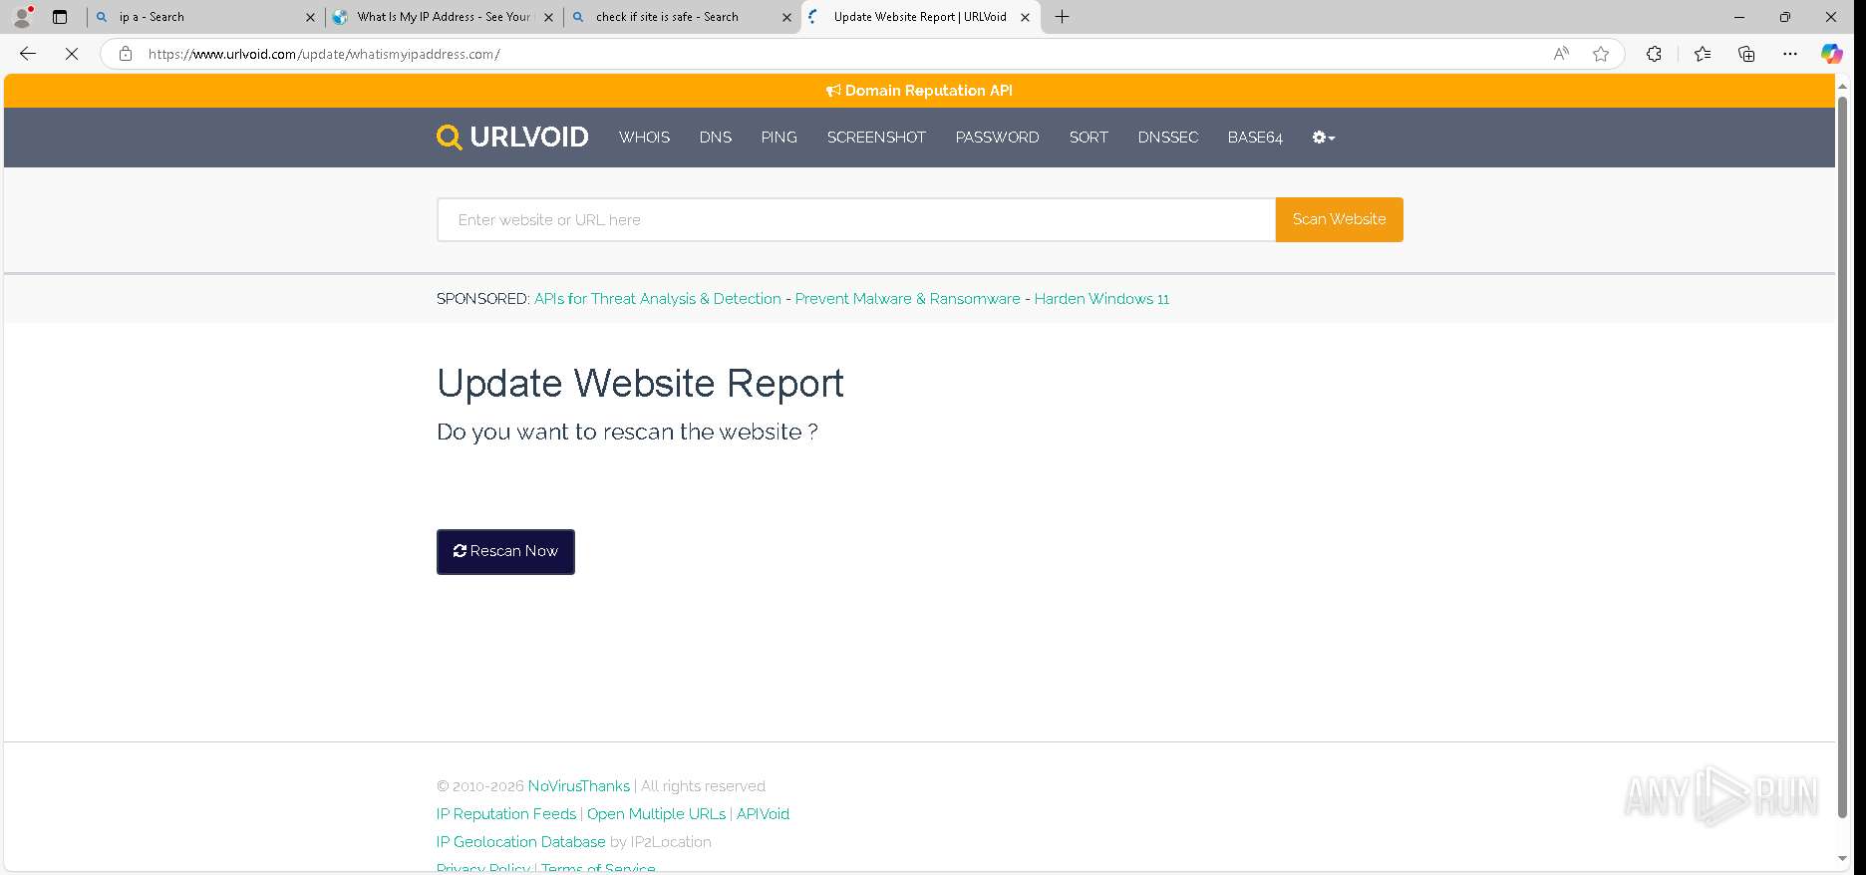Screen dimensions: 1866x875
Task: Click the page vertical scrollbar
Action: click(x=1842, y=458)
